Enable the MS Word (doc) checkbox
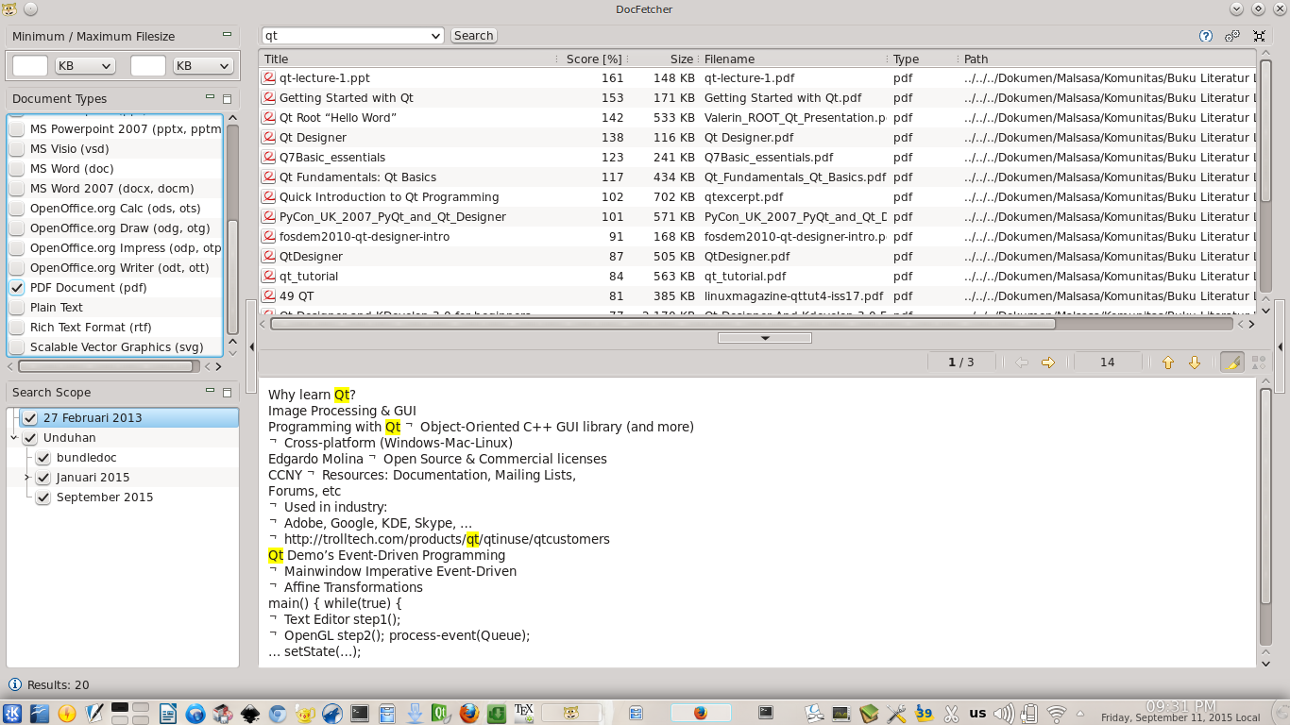This screenshot has height=725, width=1290. pos(16,168)
